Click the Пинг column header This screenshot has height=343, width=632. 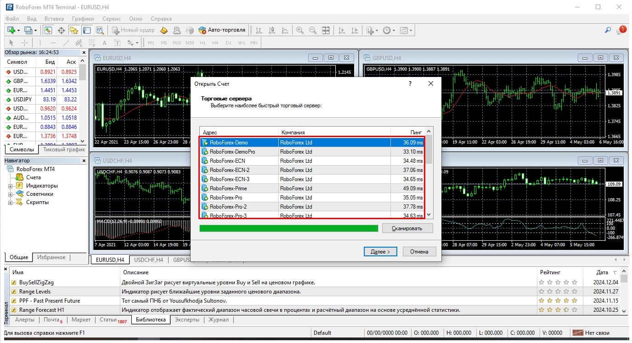(408, 132)
